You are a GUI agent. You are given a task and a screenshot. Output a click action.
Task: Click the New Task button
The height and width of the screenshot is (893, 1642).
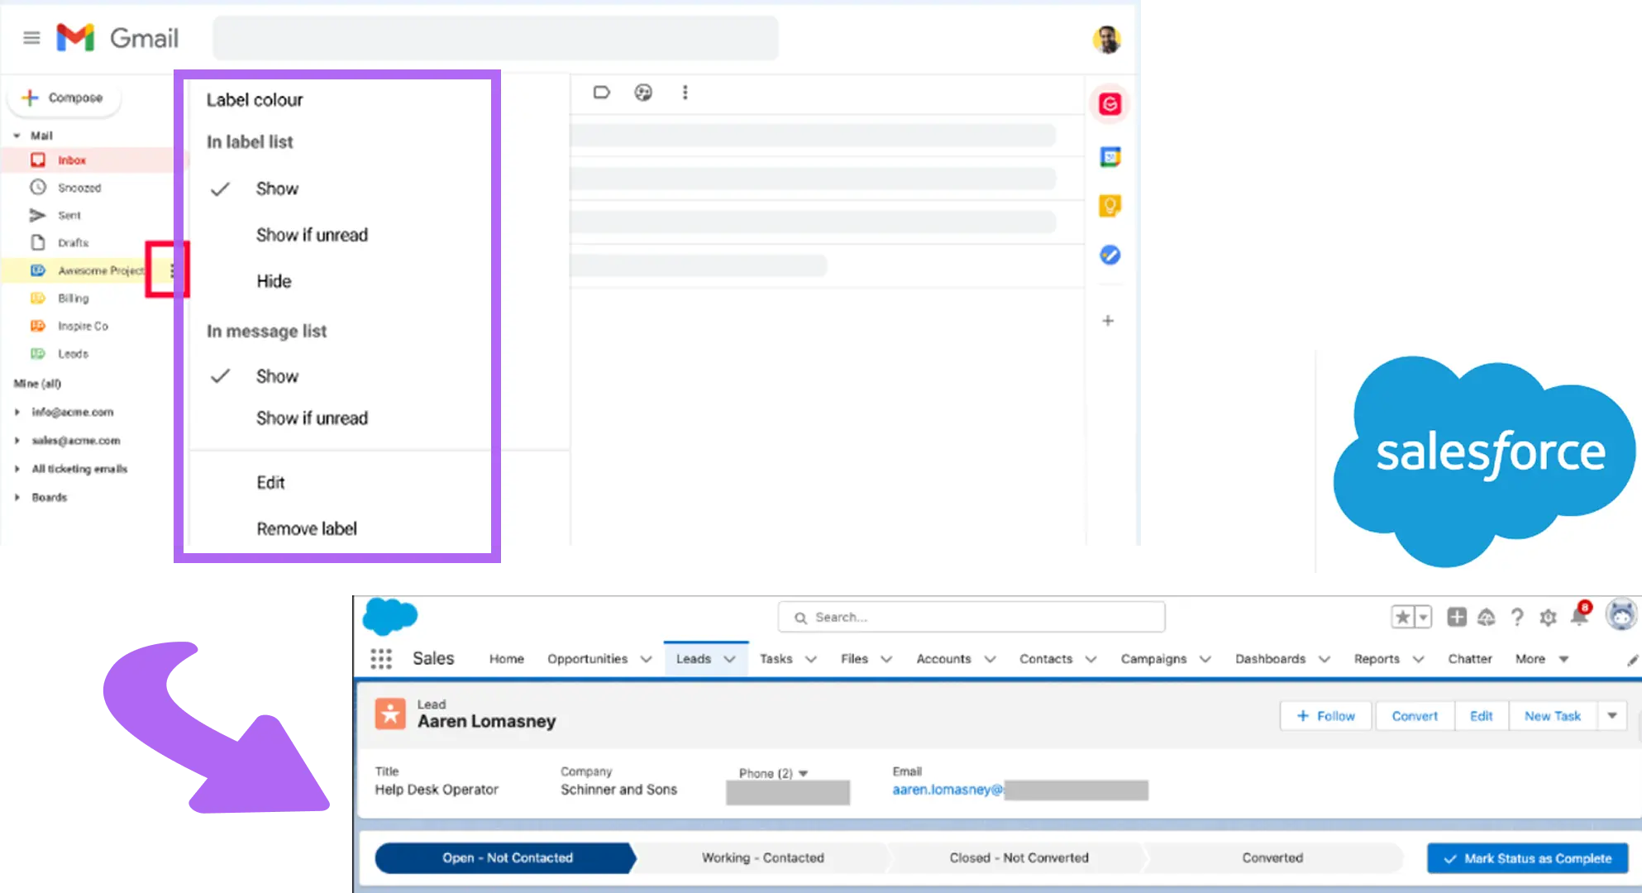click(x=1553, y=716)
